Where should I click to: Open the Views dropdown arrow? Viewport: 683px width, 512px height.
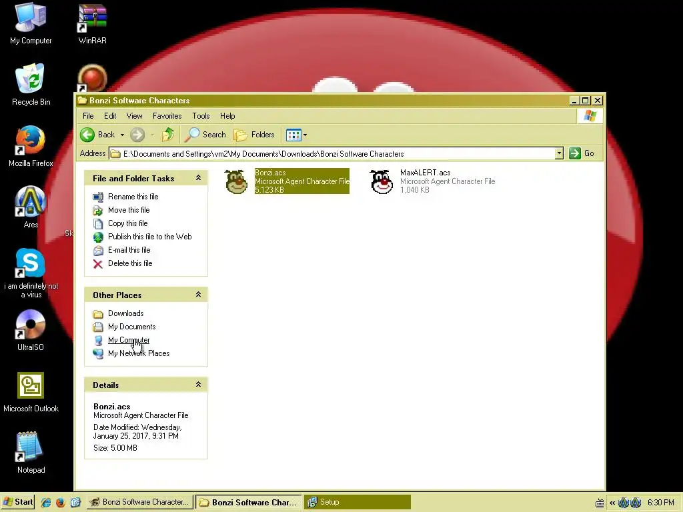pos(305,135)
